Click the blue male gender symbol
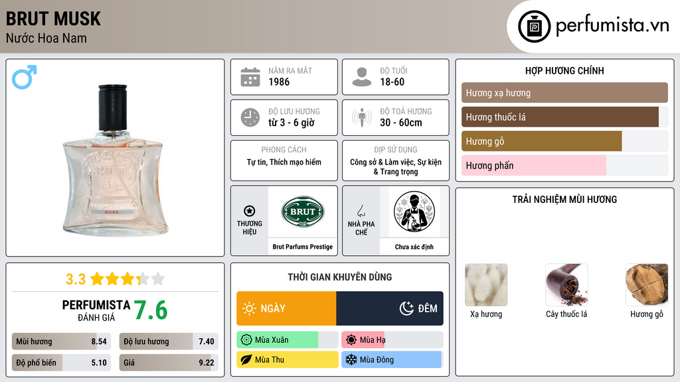The height and width of the screenshot is (382, 680). [x=25, y=77]
